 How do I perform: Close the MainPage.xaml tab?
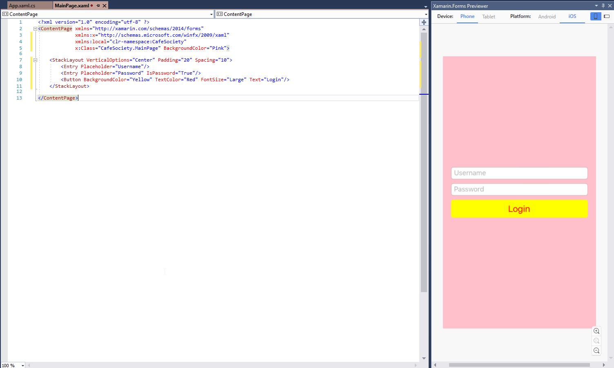point(105,6)
